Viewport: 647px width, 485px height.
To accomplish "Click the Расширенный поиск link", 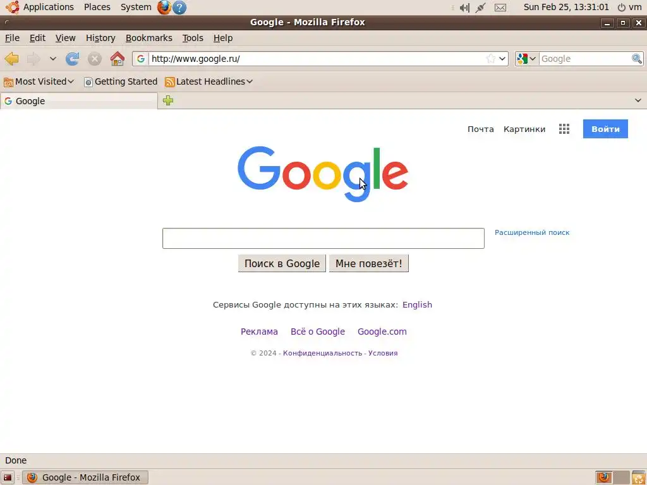I will click(532, 232).
